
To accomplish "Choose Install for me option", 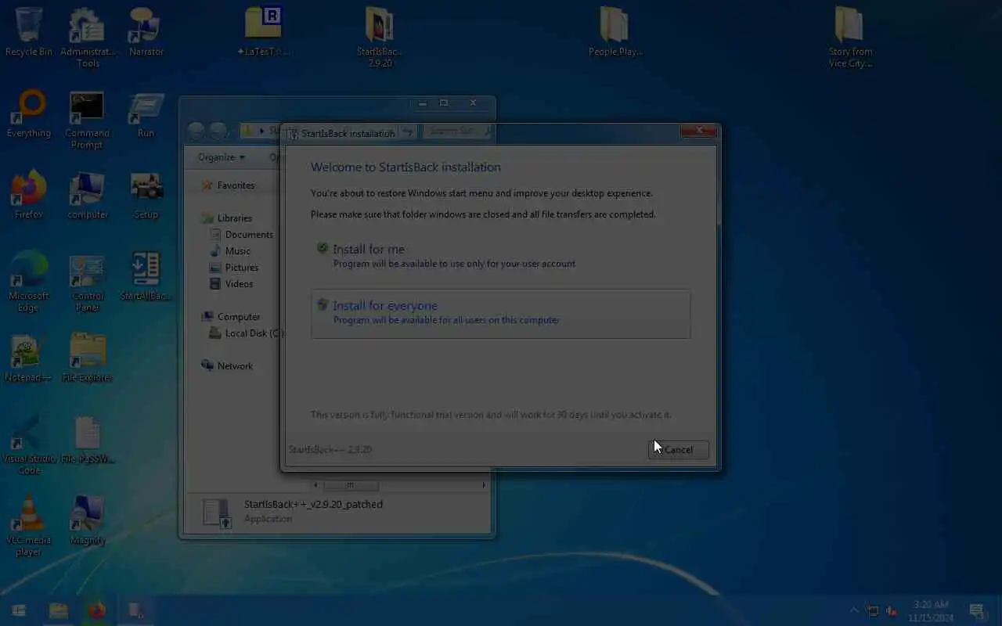I will (500, 256).
